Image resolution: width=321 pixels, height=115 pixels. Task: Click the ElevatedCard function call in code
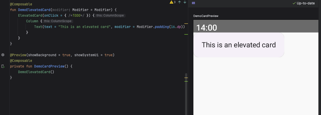(x=29, y=15)
